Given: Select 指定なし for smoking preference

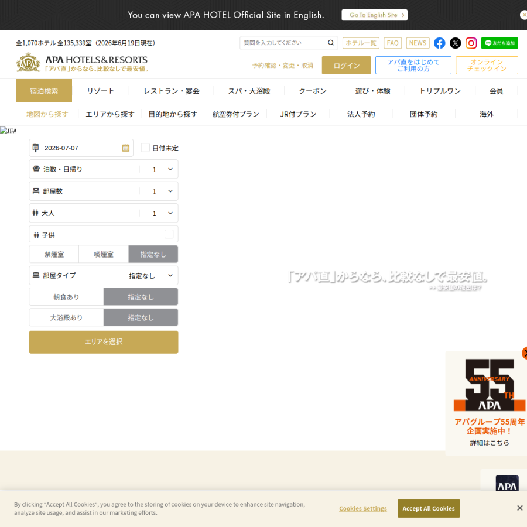Looking at the screenshot, I should (153, 254).
